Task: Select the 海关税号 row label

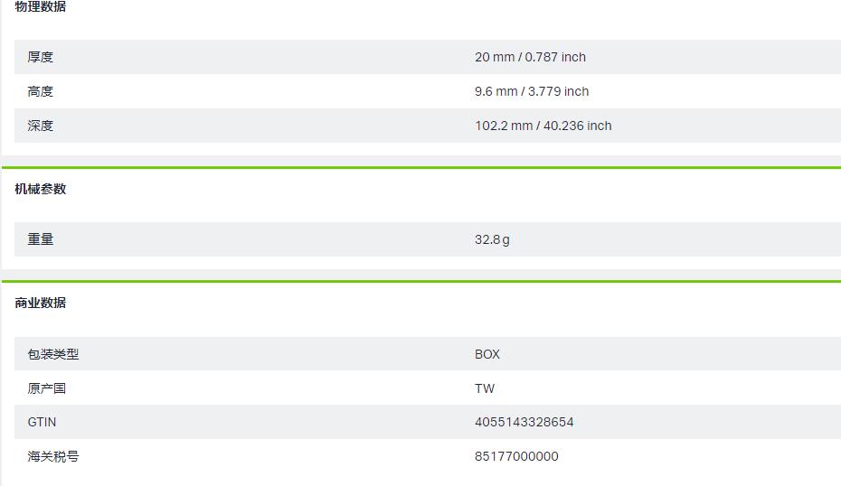Action: [53, 456]
